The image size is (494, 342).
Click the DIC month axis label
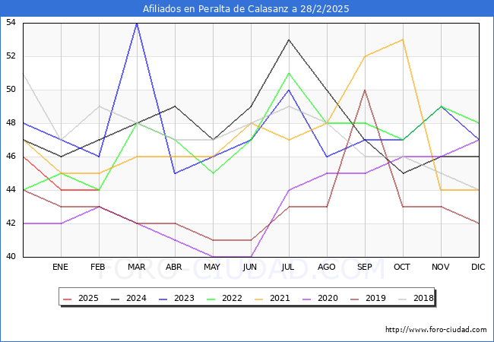pos(478,267)
